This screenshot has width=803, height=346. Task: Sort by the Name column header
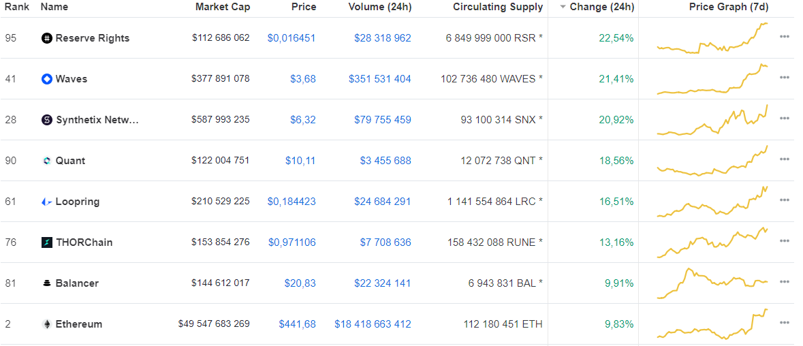(54, 7)
